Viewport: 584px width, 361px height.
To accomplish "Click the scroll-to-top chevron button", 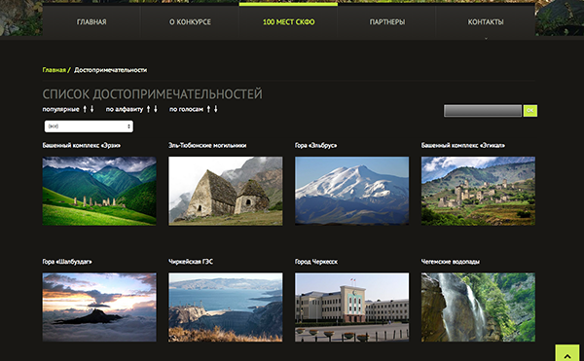I will coord(567,353).
